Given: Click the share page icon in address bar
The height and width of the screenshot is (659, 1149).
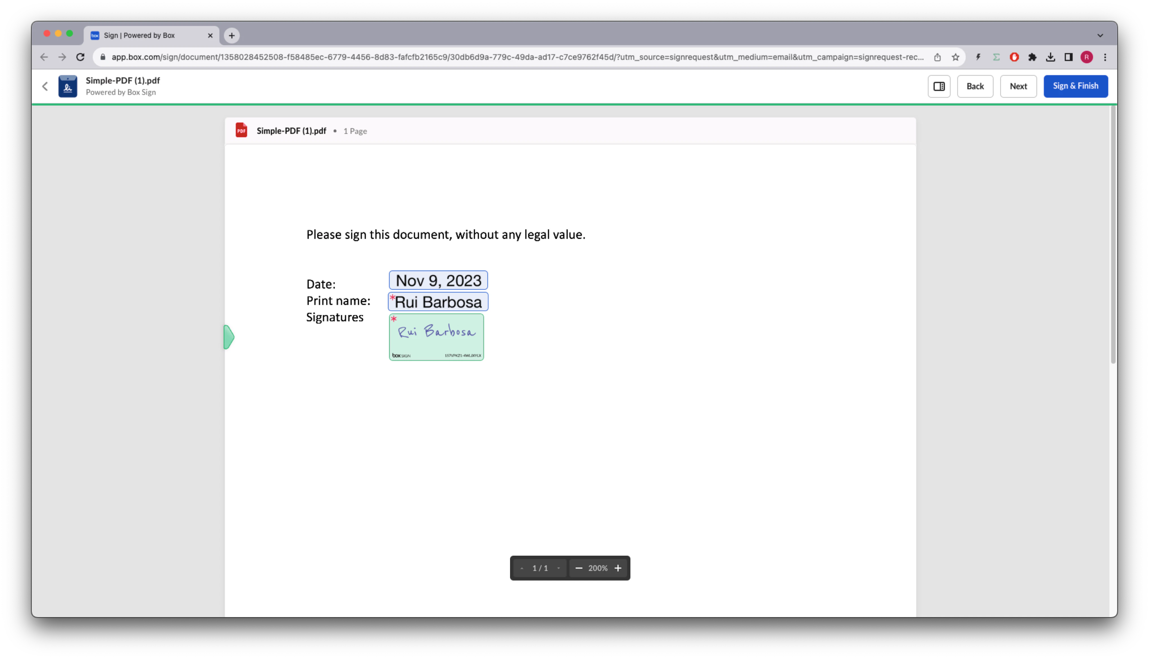Looking at the screenshot, I should coord(938,57).
